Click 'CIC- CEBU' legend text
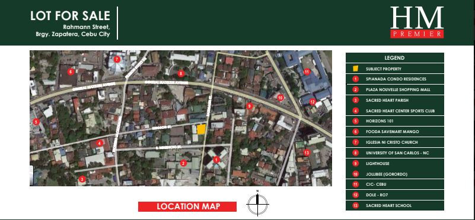 pos(377,185)
